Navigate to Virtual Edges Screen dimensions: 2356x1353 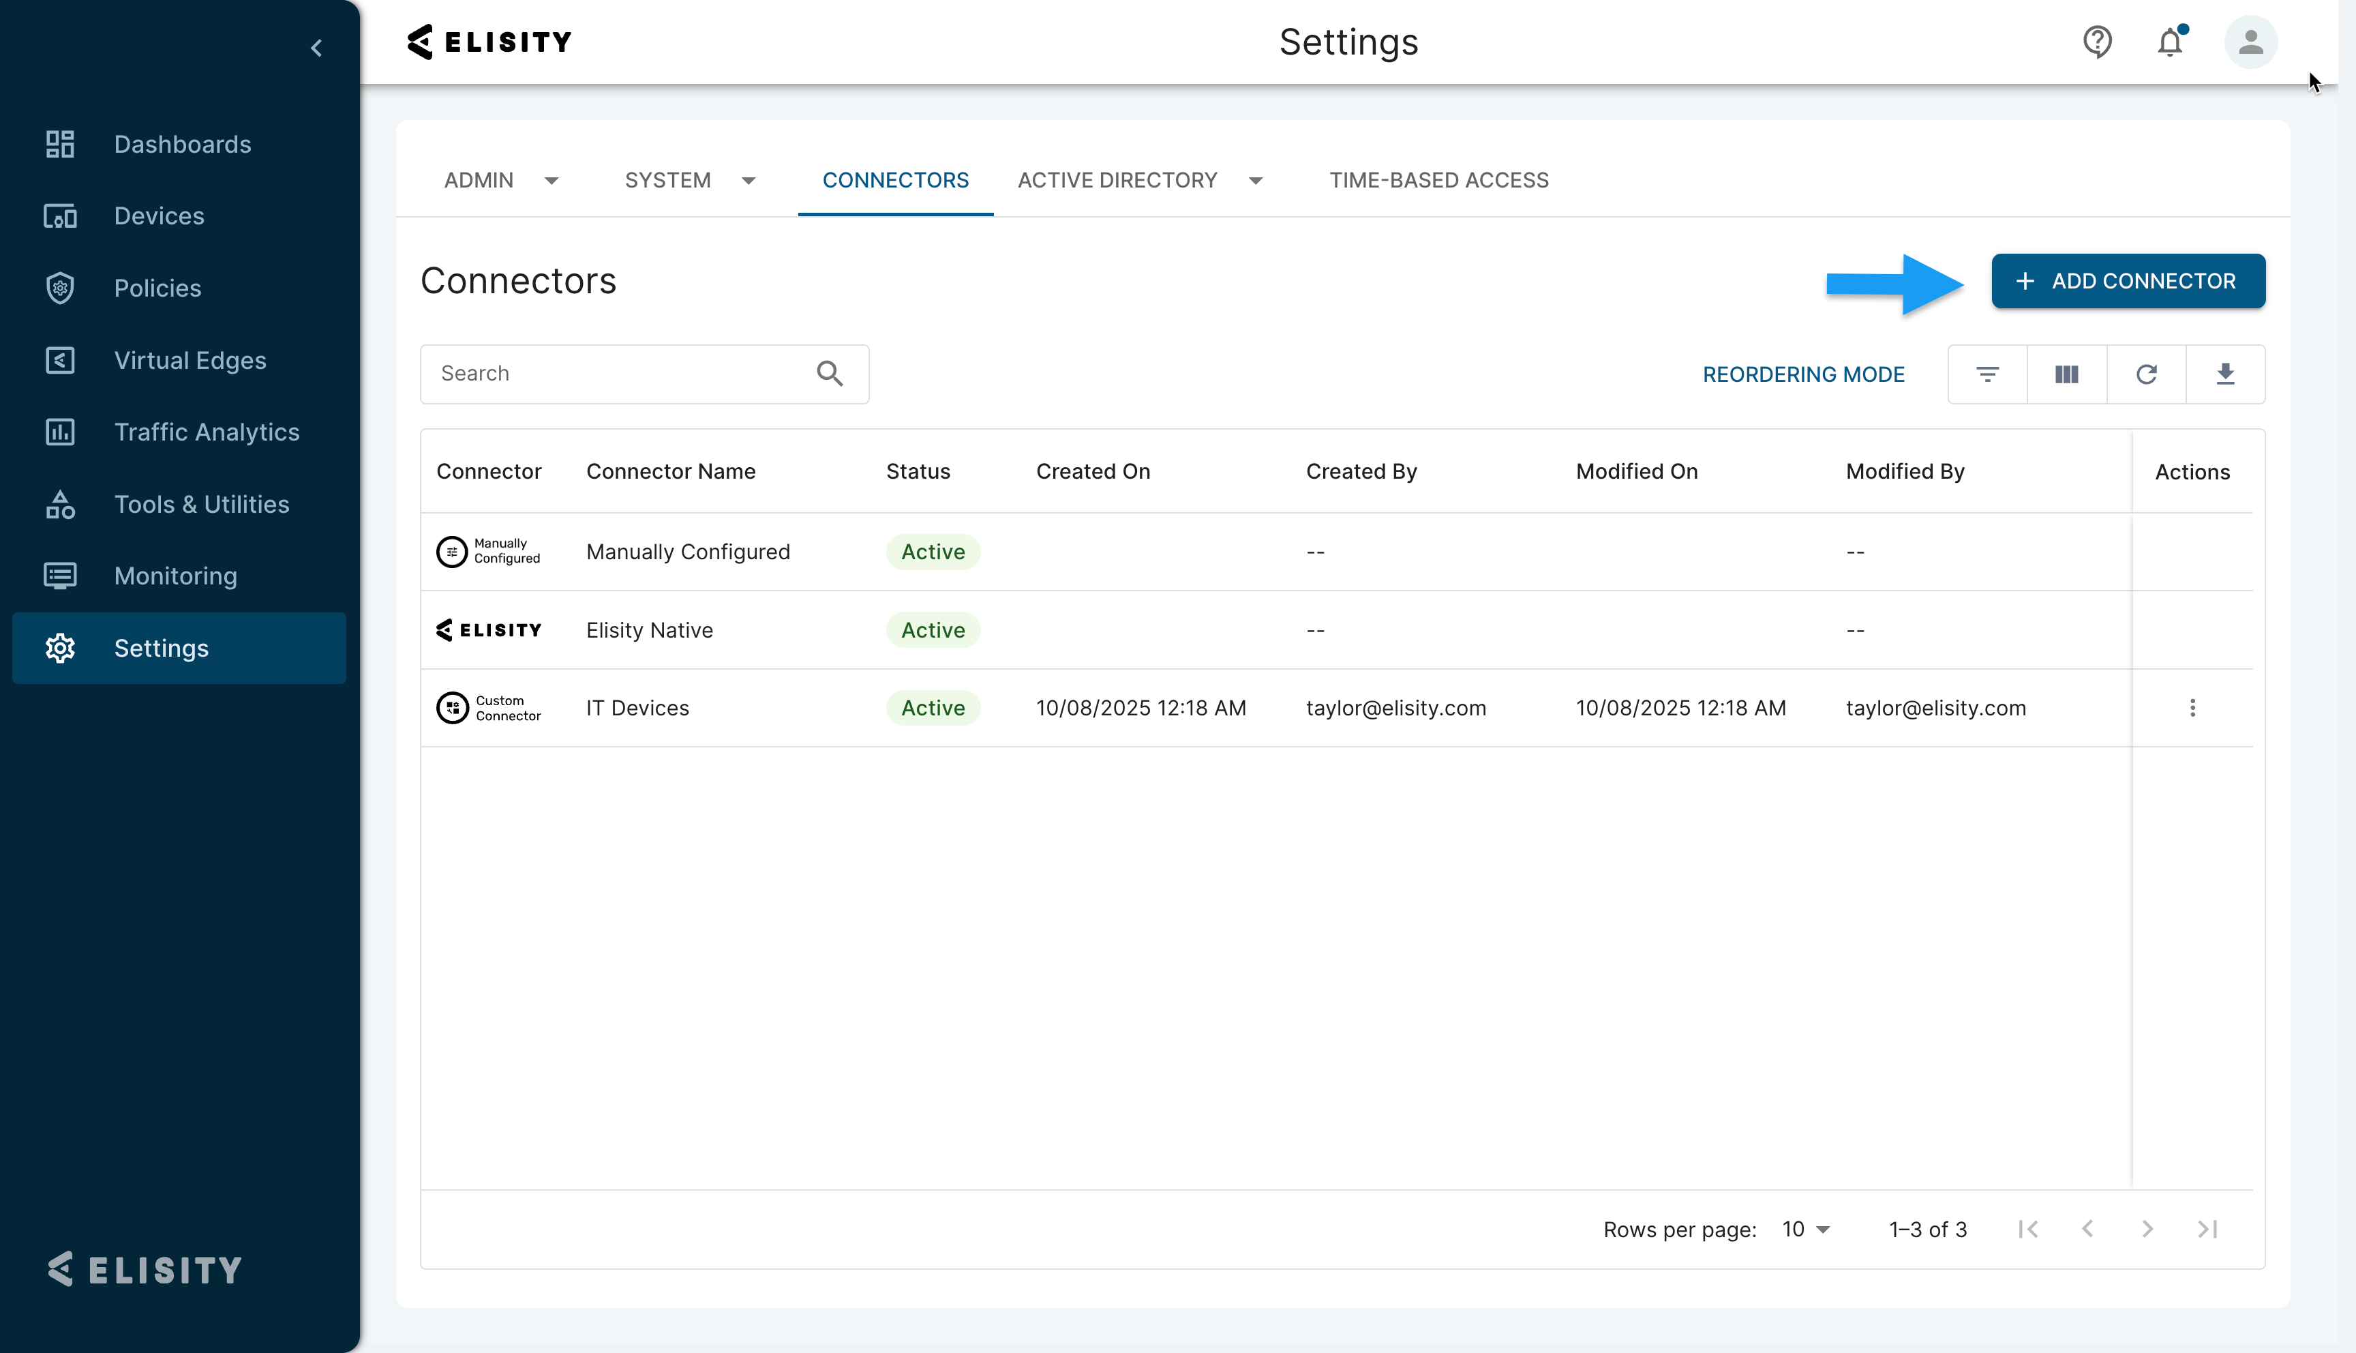190,361
